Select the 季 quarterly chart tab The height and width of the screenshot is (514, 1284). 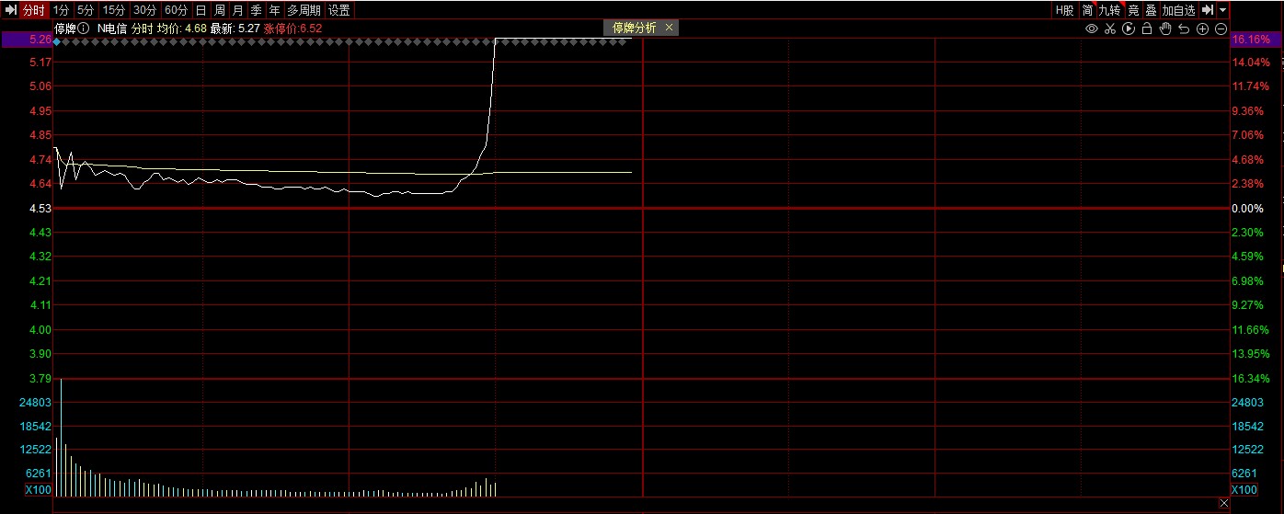coord(256,10)
